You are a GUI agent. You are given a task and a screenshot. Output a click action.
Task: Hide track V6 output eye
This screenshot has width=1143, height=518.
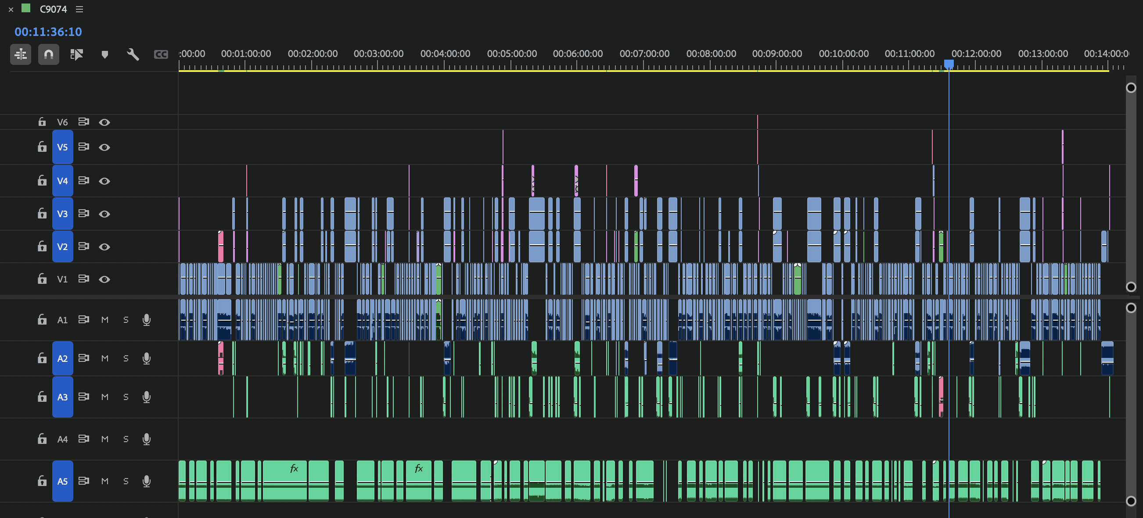click(104, 122)
